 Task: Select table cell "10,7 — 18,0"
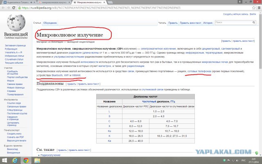tap(172, 131)
